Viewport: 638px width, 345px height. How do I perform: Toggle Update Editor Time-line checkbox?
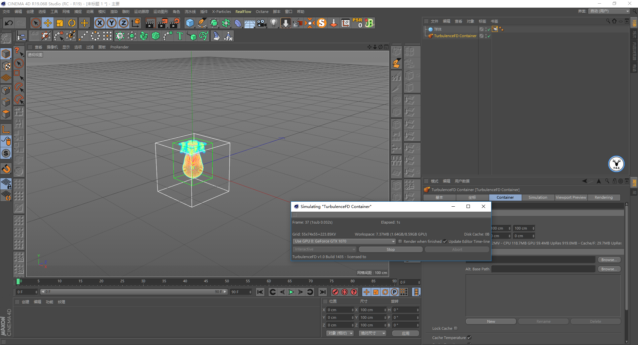(x=445, y=241)
